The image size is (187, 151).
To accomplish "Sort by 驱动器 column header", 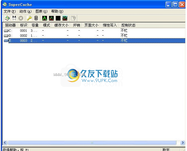I will (x=10, y=25).
